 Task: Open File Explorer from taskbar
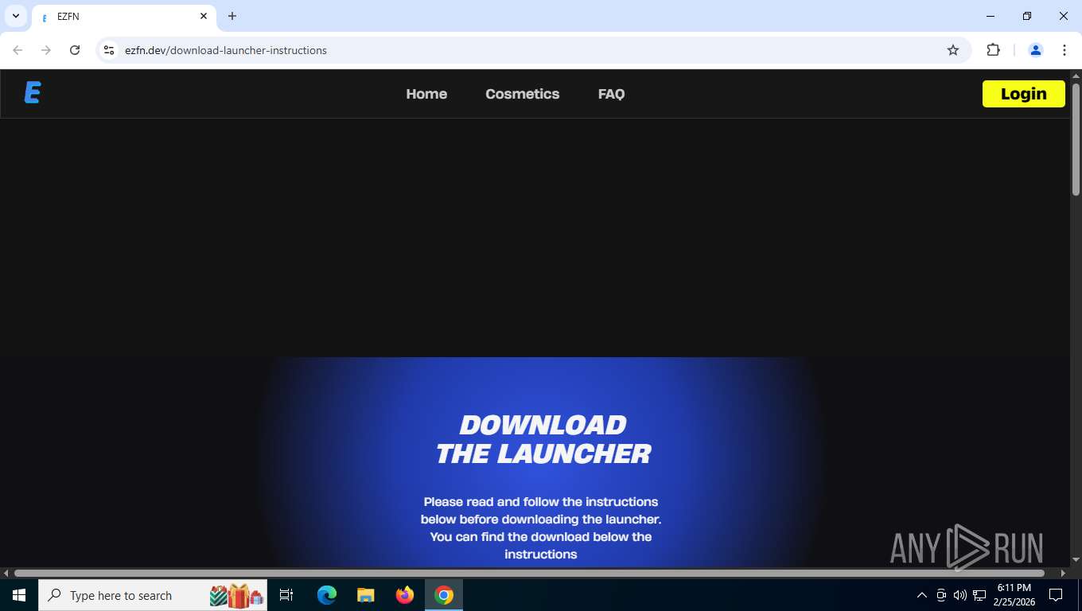coord(365,595)
